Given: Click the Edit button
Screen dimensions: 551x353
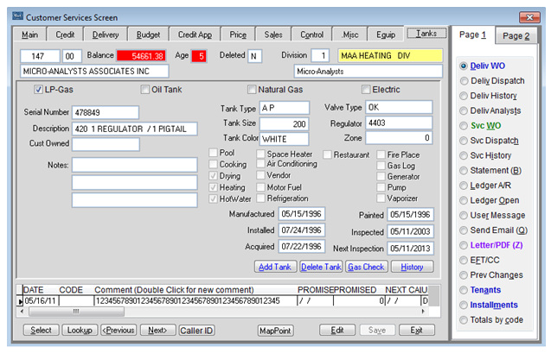Looking at the screenshot, I should click(x=337, y=330).
